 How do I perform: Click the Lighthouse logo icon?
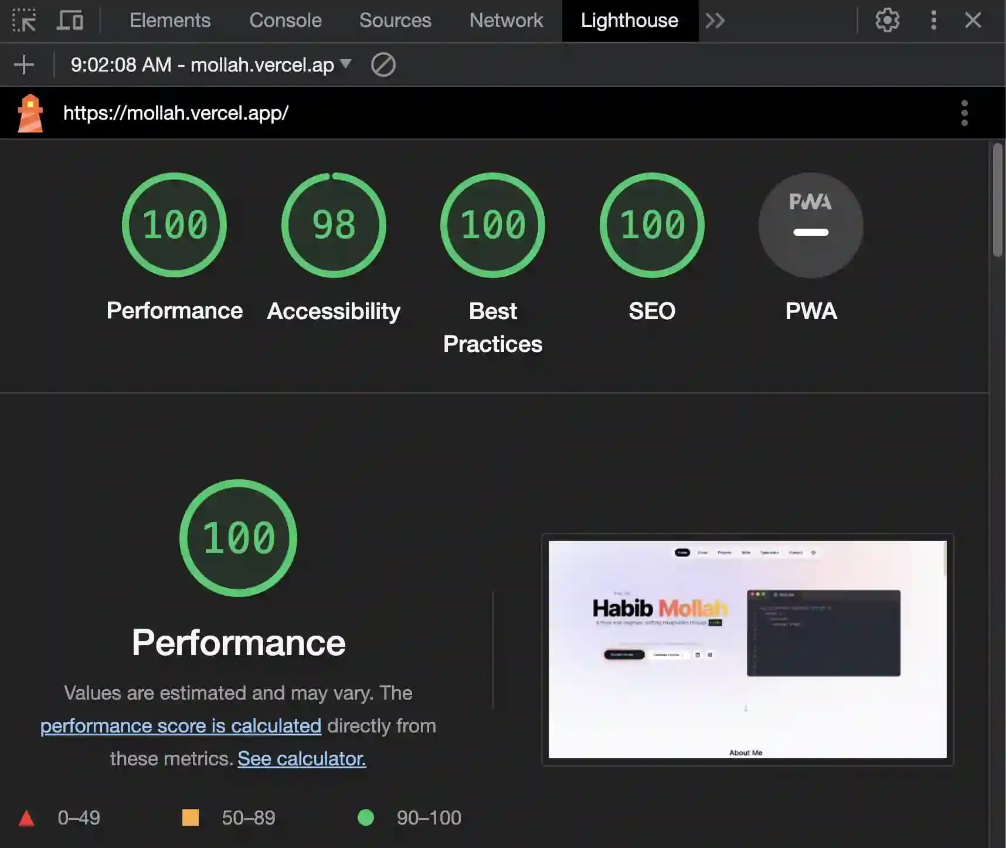pos(30,113)
